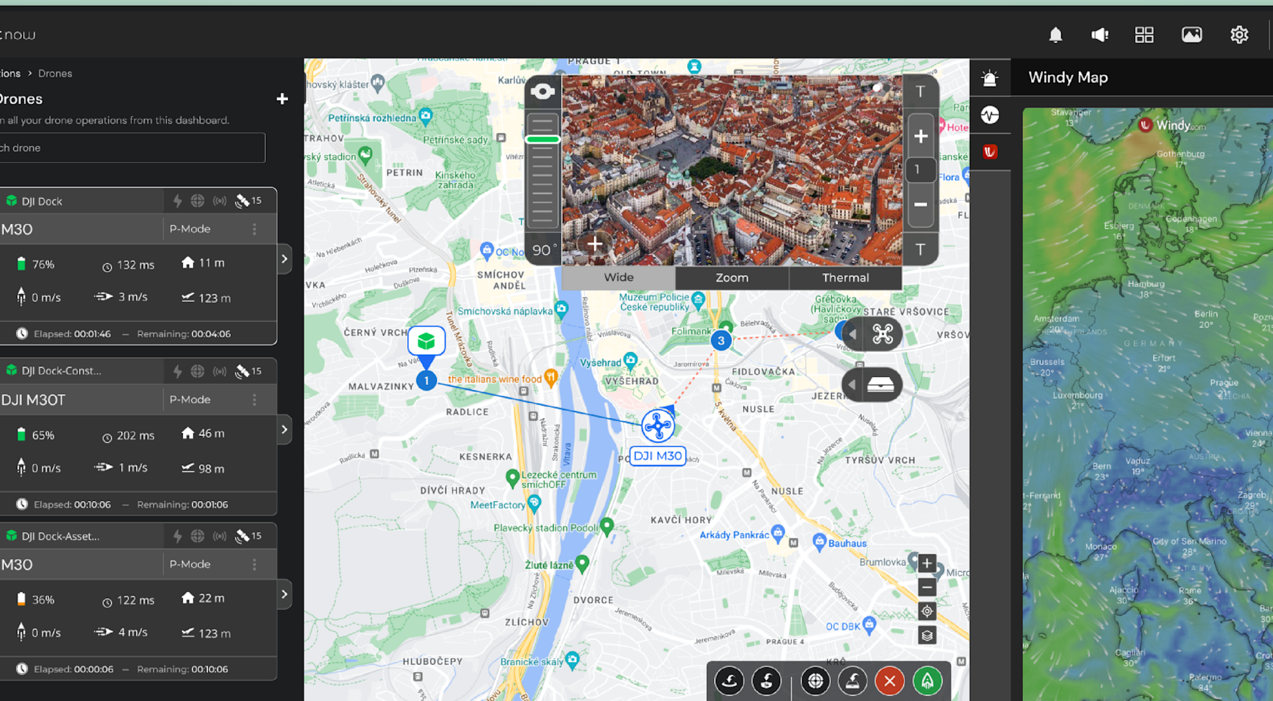This screenshot has height=701, width=1273.
Task: Switch camera to the Zoom tab
Action: point(732,278)
